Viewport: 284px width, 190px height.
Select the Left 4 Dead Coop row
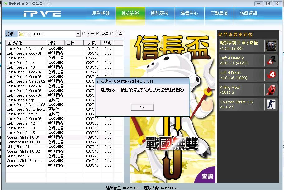[51, 100]
